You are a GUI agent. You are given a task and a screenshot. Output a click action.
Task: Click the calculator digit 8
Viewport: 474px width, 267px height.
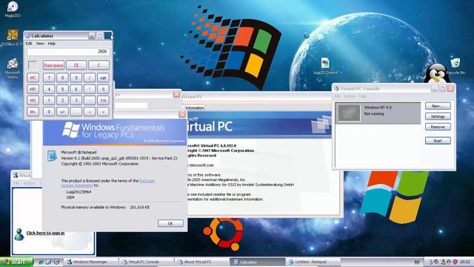pyautogui.click(x=62, y=78)
